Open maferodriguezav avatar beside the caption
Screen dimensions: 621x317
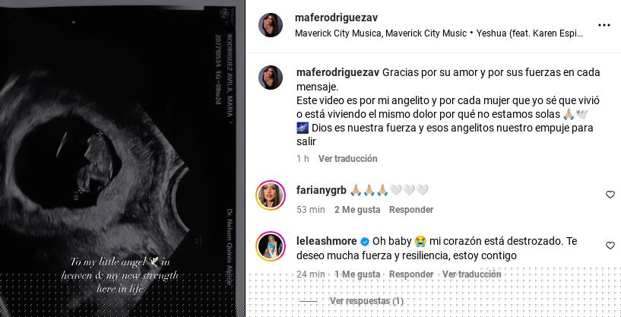pos(271,78)
